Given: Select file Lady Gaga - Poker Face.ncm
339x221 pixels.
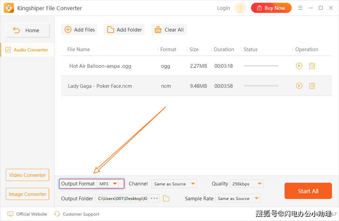Looking at the screenshot, I should coord(100,86).
